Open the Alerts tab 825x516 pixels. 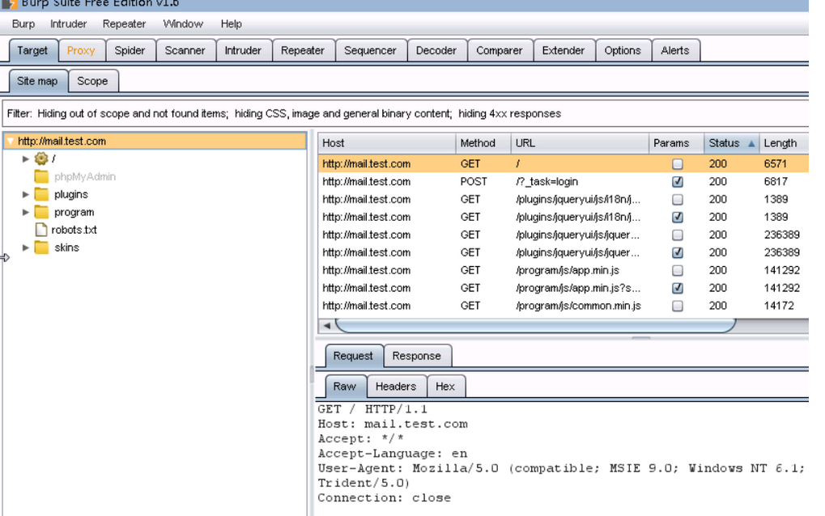click(x=675, y=50)
